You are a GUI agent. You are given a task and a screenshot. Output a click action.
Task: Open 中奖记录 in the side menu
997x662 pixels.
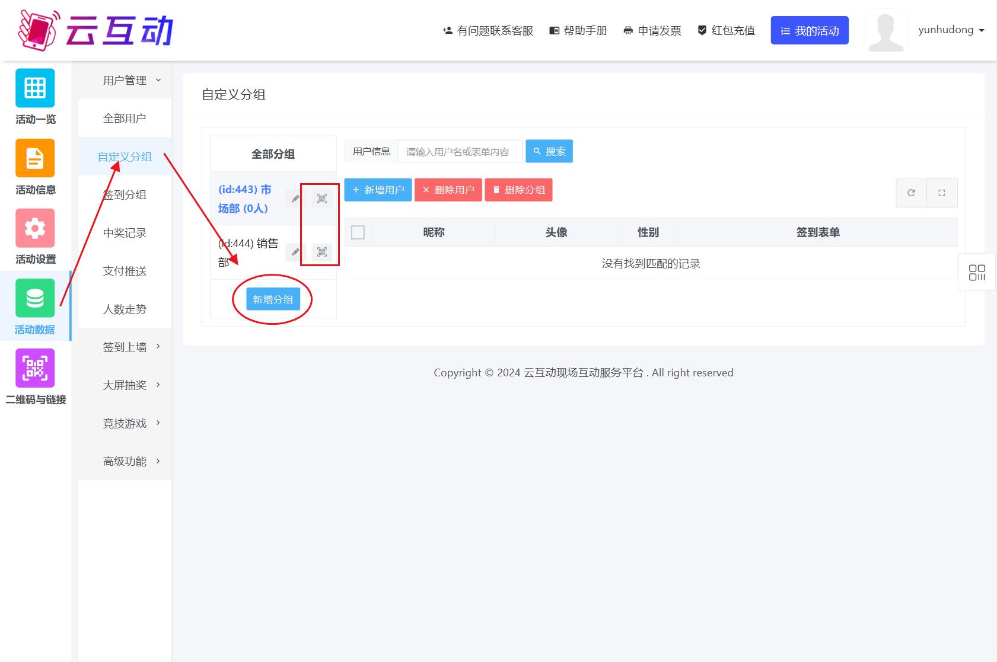(125, 233)
